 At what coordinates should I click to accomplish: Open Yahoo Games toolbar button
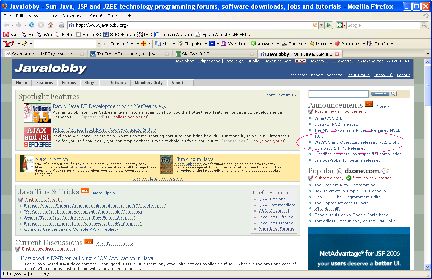coord(292,44)
